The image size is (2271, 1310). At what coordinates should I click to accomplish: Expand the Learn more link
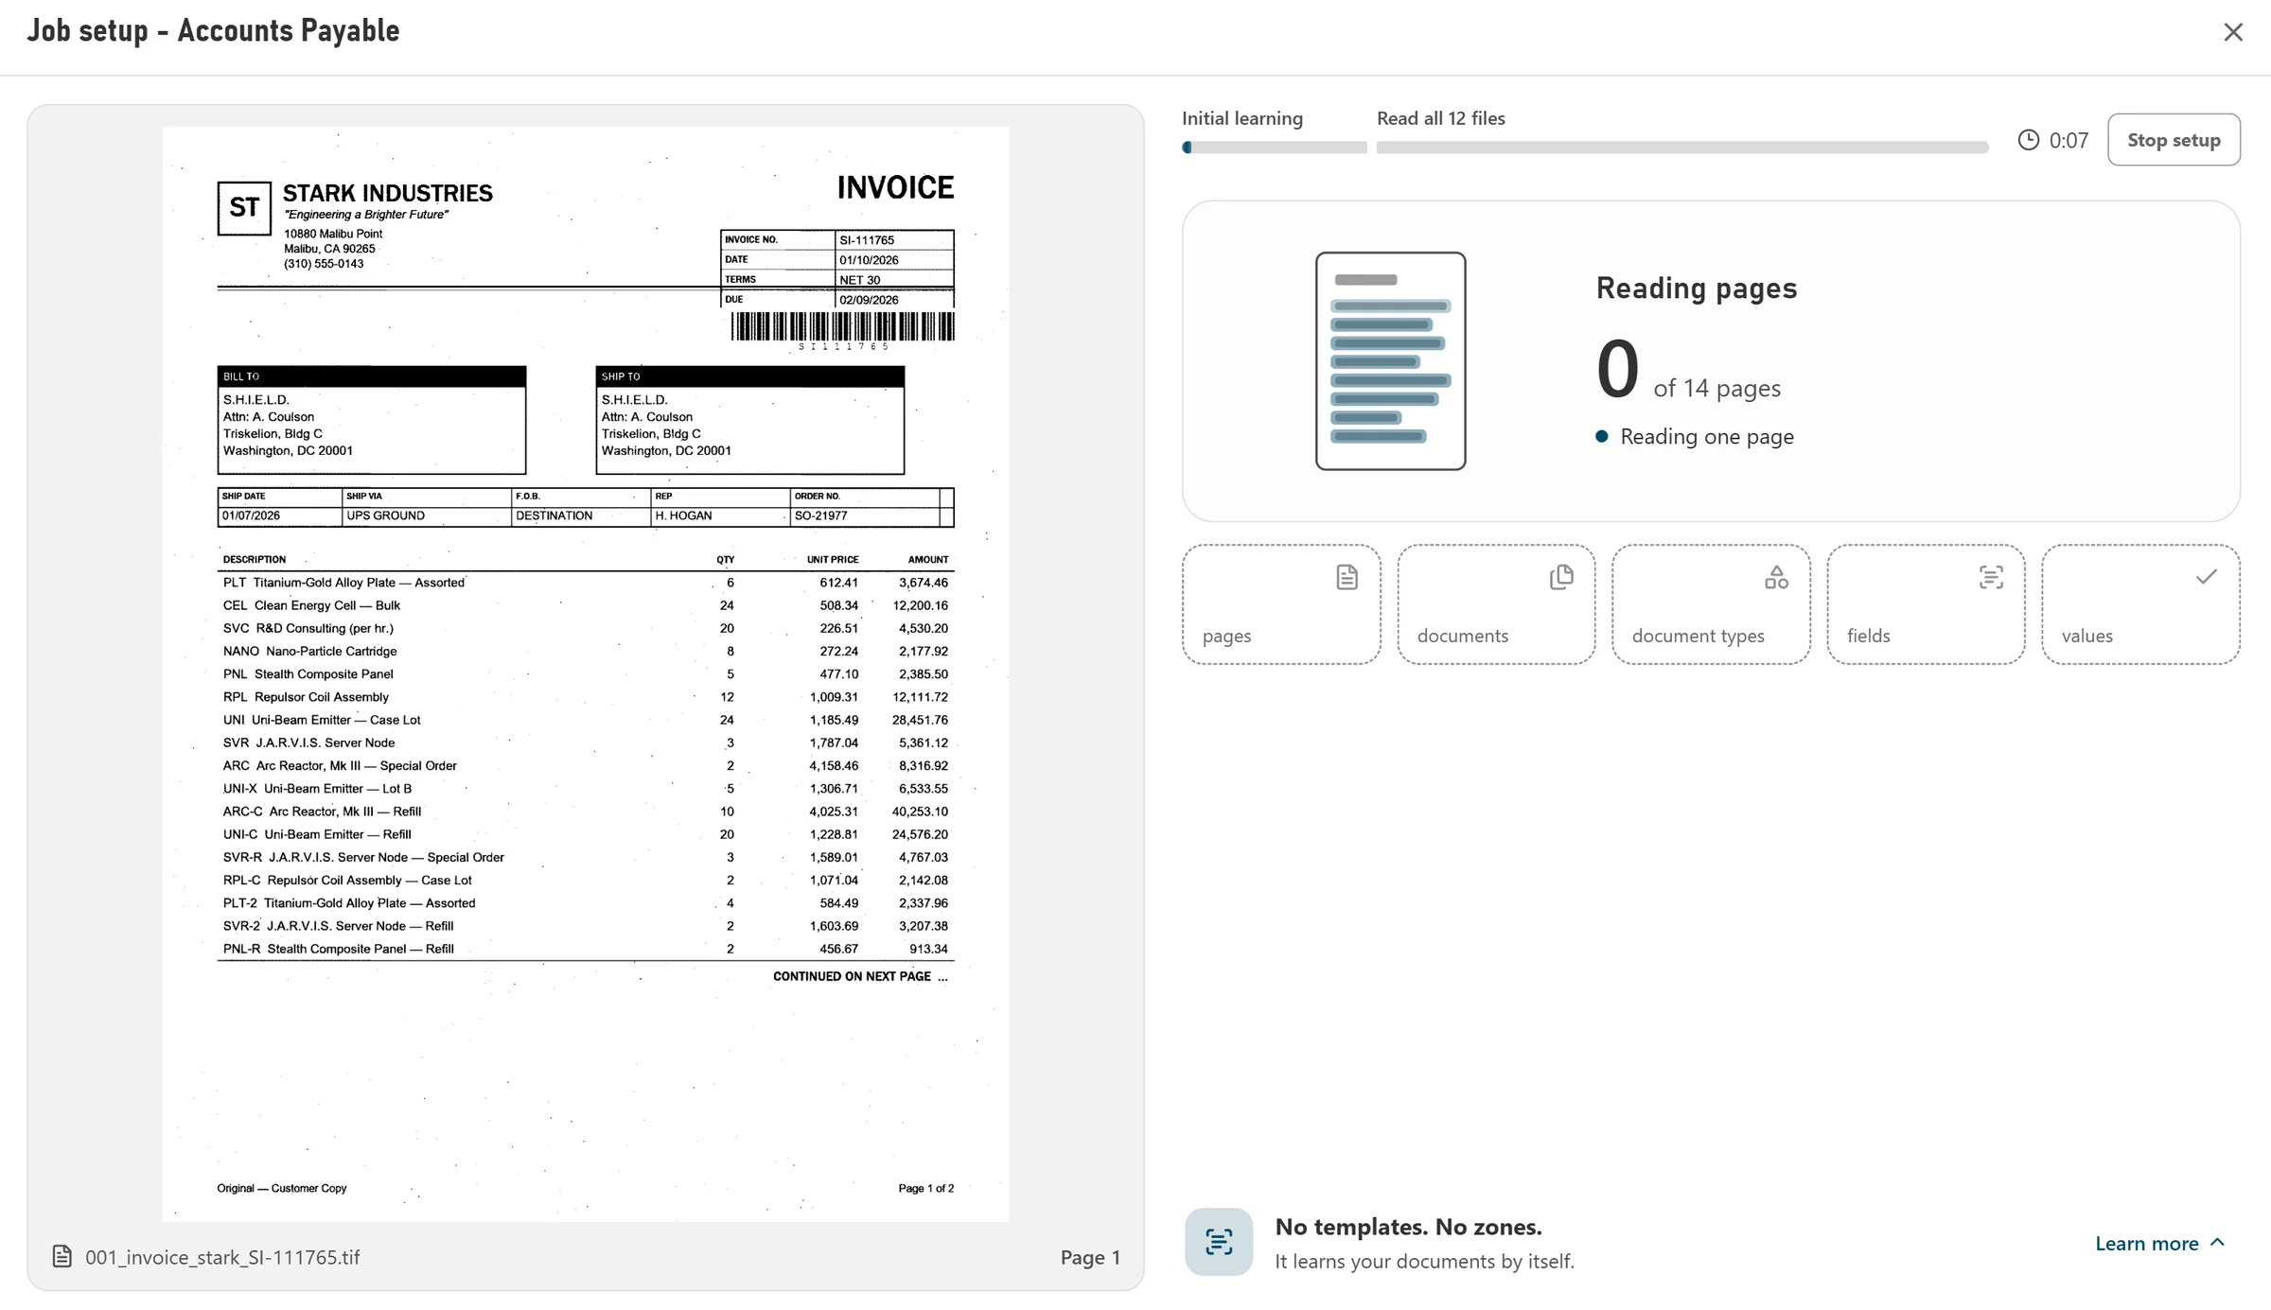2159,1243
